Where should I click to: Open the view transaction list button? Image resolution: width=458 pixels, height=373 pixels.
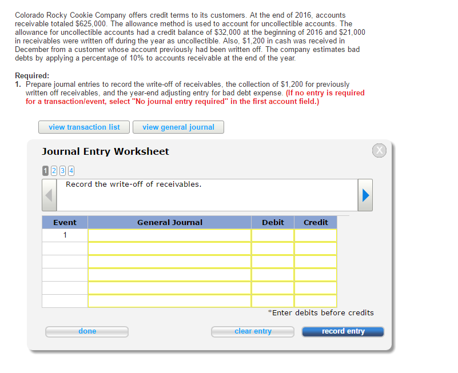click(84, 127)
